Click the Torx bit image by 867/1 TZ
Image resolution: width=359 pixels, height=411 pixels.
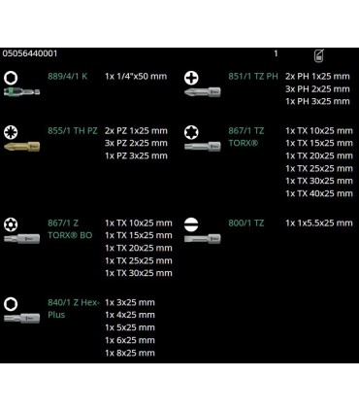tap(203, 147)
